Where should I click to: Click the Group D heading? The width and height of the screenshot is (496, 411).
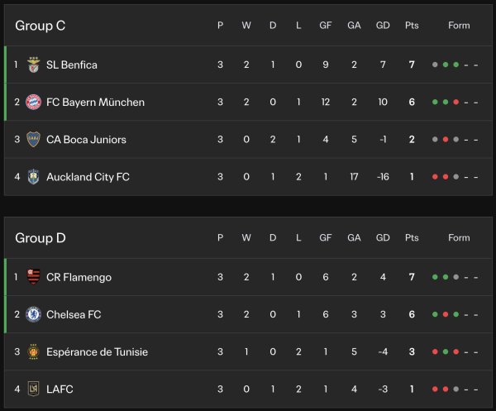click(41, 238)
